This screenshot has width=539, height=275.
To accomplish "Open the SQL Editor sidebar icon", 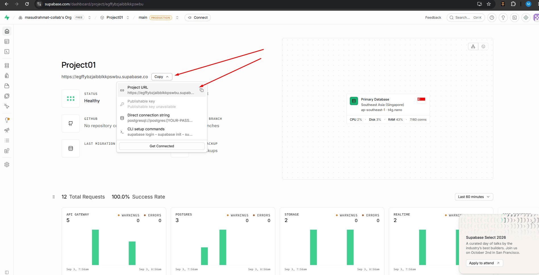I will (7, 52).
